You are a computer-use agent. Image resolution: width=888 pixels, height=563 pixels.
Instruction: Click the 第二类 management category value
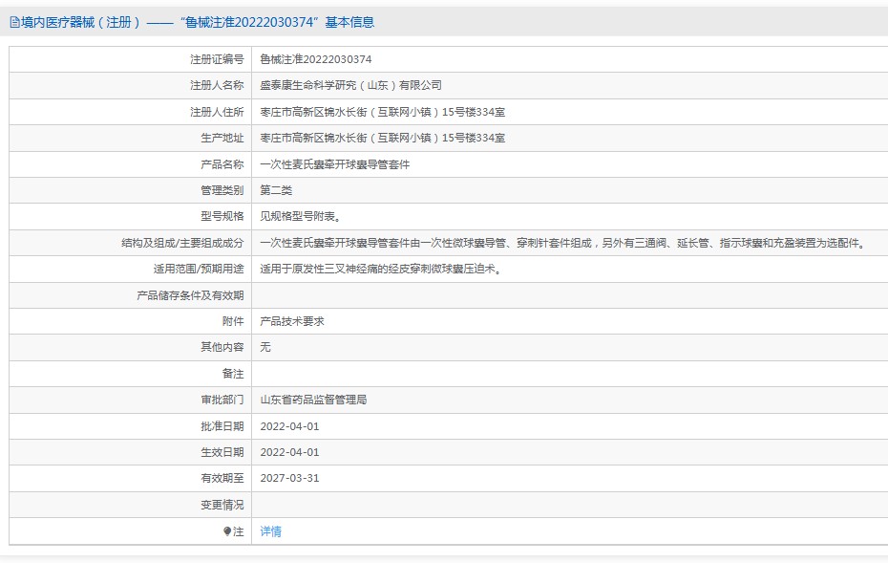point(276,190)
